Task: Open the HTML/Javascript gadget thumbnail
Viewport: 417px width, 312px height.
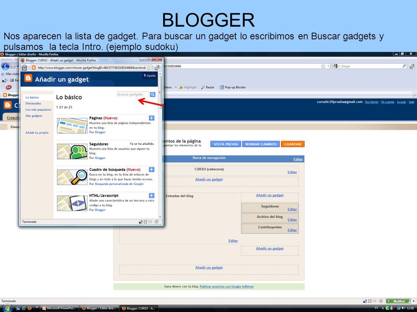Action: click(x=72, y=203)
